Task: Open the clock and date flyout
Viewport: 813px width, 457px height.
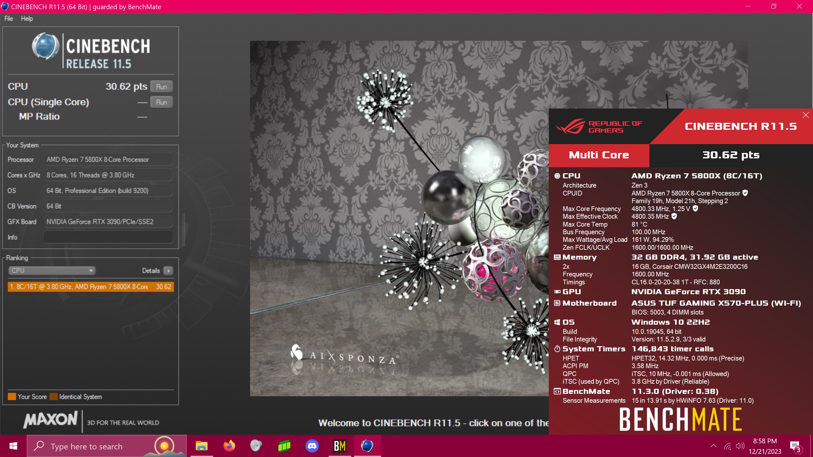Action: tap(765, 446)
